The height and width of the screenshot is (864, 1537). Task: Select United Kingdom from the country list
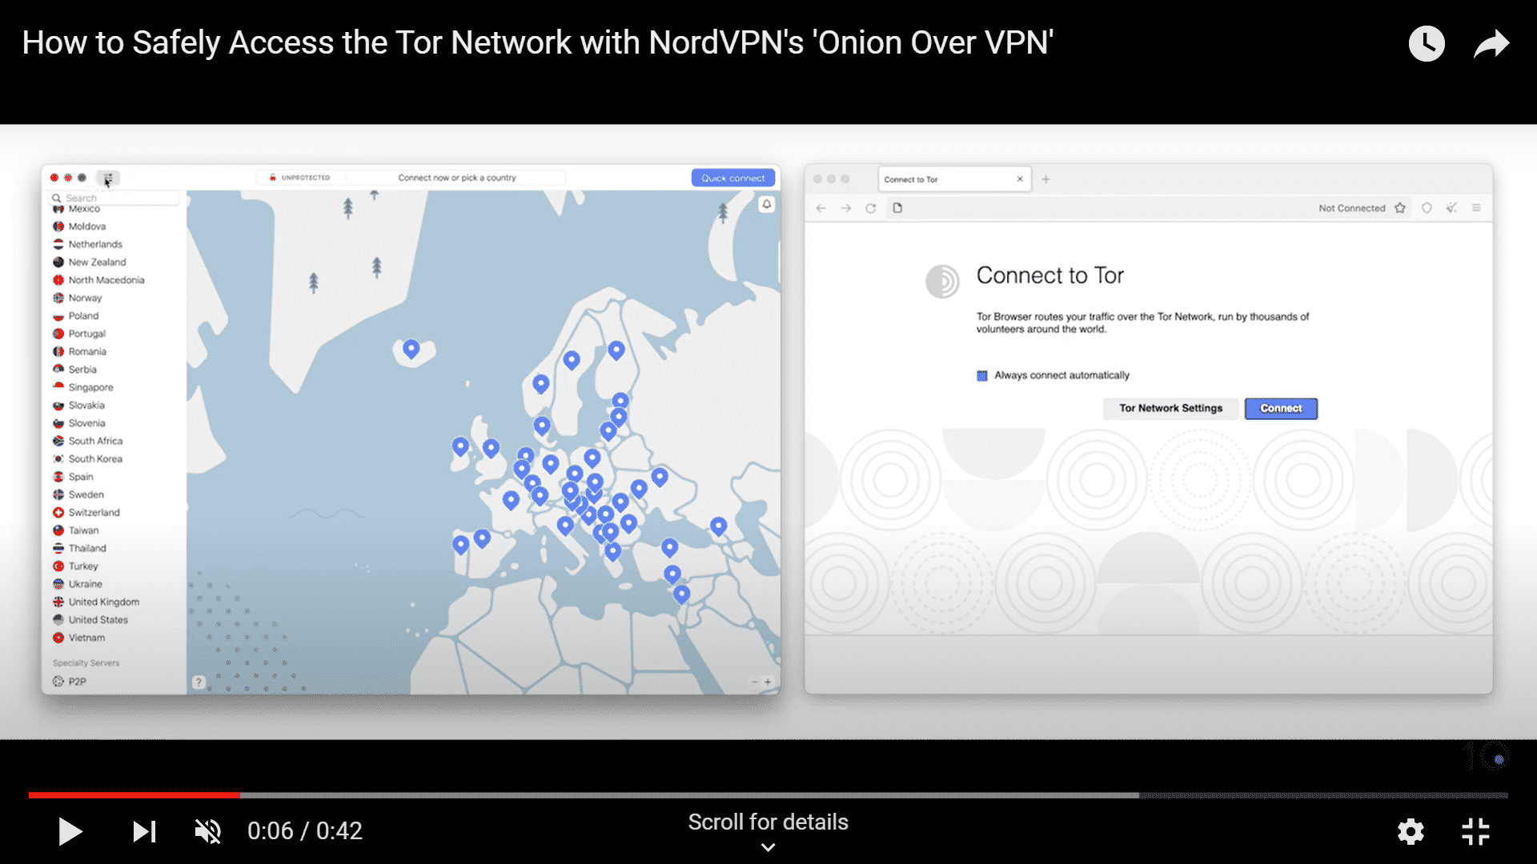click(102, 602)
